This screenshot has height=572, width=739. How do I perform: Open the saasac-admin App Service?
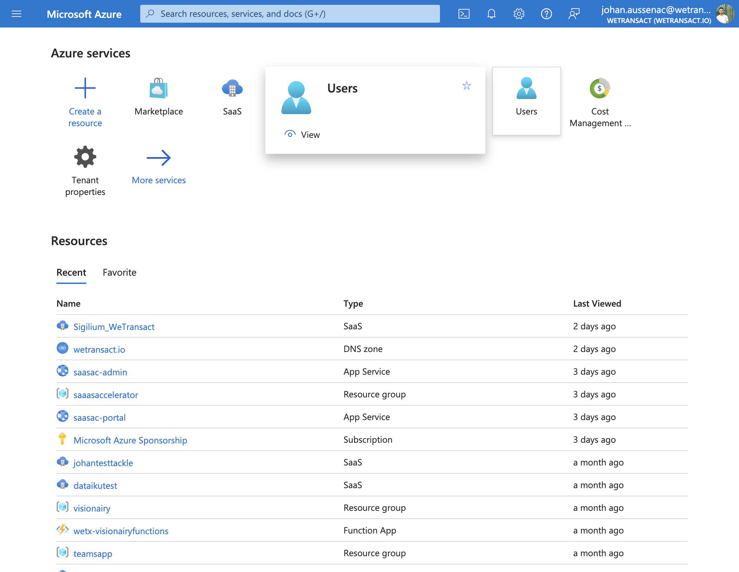100,372
